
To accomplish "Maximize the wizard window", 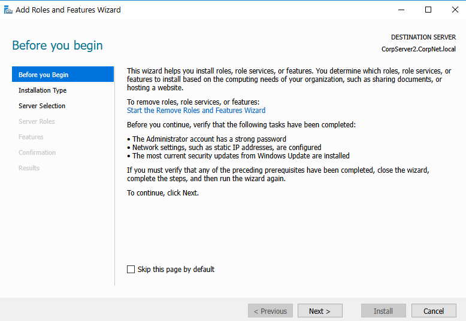I will [x=428, y=10].
